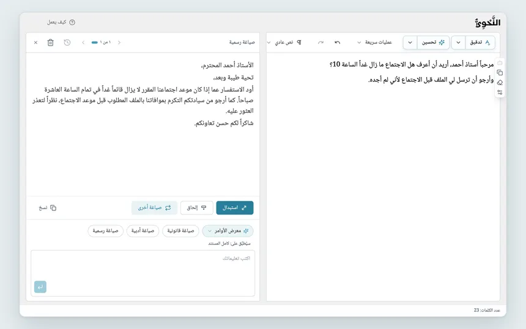Screen dimensions: 526x329
Task: Click the send arrow button in instructions box
Action: [x=40, y=287]
